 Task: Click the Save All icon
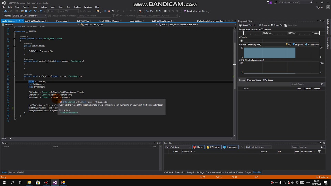(x=30, y=11)
